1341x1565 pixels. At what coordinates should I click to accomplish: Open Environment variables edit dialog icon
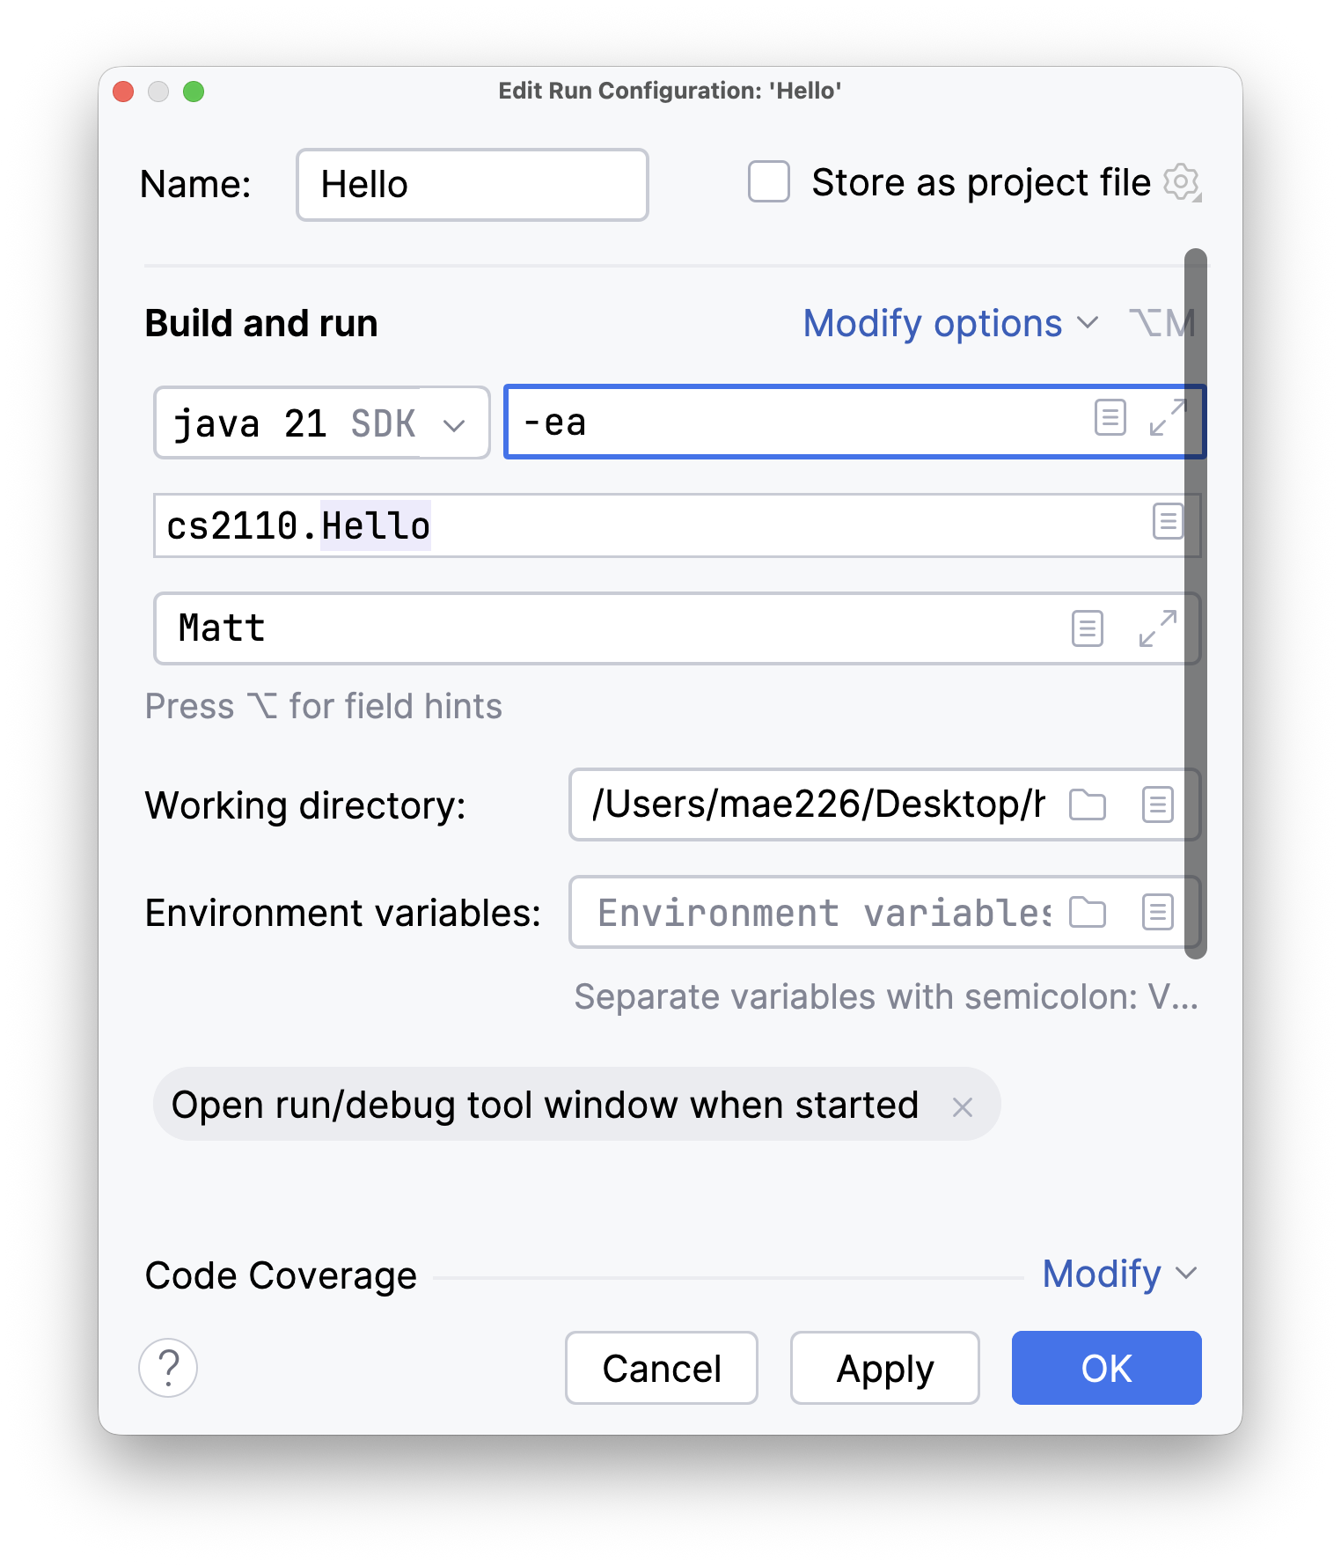click(x=1157, y=912)
